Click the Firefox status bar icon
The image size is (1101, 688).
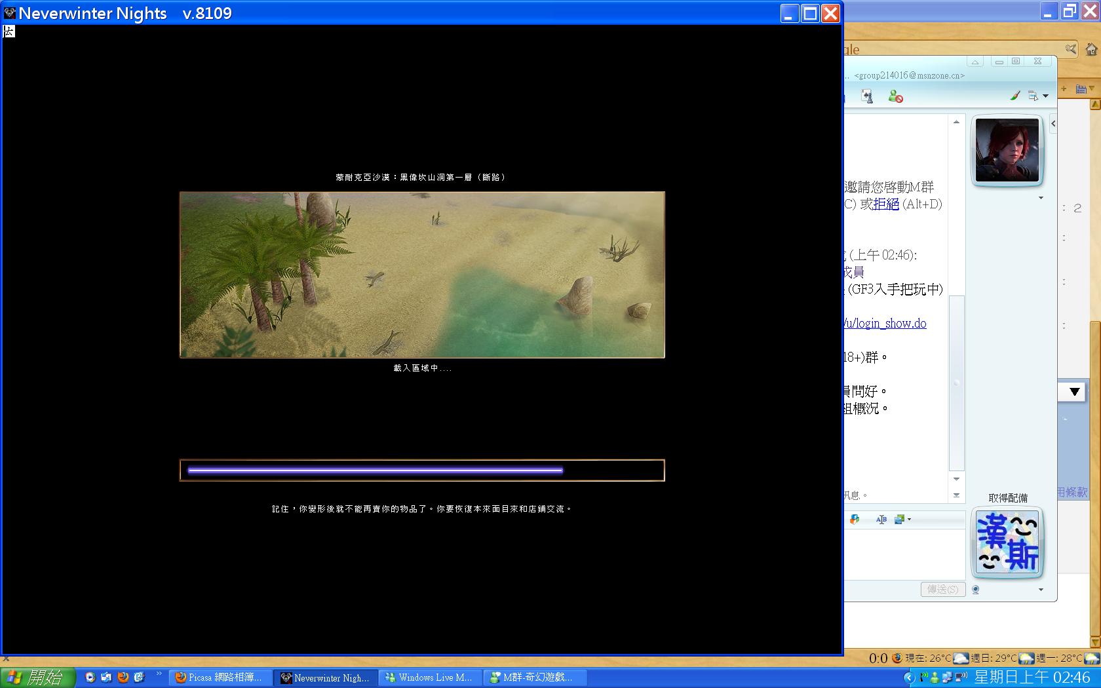pyautogui.click(x=897, y=658)
